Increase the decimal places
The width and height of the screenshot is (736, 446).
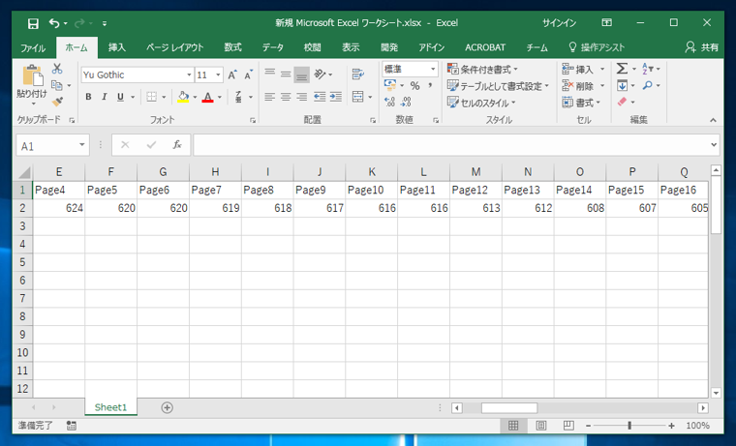pos(389,102)
